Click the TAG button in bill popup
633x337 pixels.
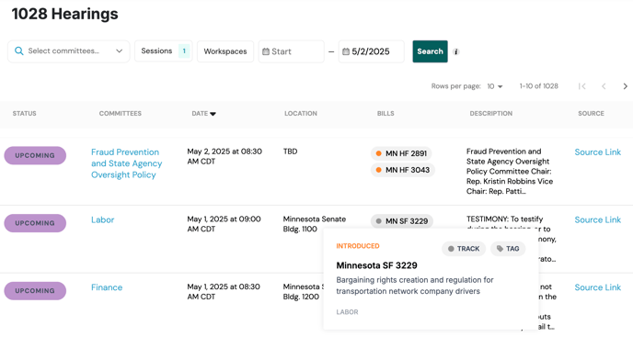pyautogui.click(x=508, y=249)
